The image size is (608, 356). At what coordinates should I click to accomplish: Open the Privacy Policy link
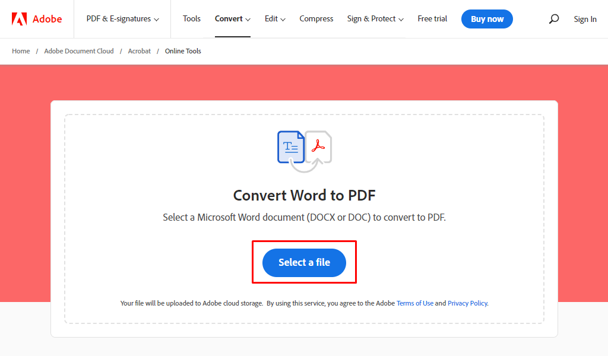point(467,303)
